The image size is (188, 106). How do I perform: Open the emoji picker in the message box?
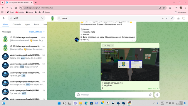[x=78, y=95]
